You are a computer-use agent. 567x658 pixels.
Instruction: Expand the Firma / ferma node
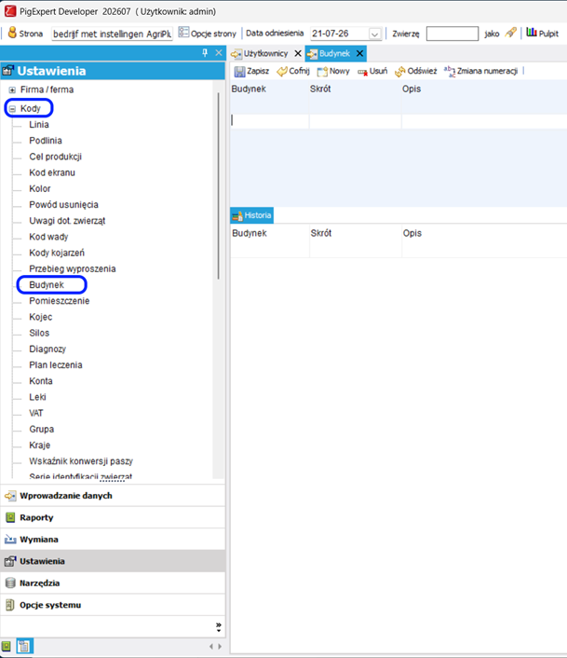pyautogui.click(x=12, y=89)
